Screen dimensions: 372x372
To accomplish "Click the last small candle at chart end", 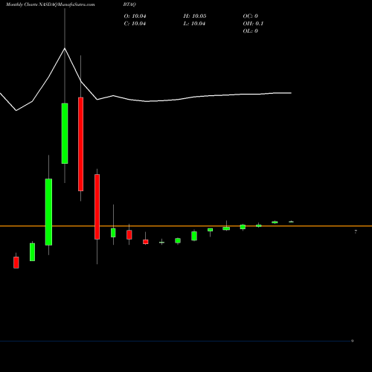I will [x=291, y=222].
